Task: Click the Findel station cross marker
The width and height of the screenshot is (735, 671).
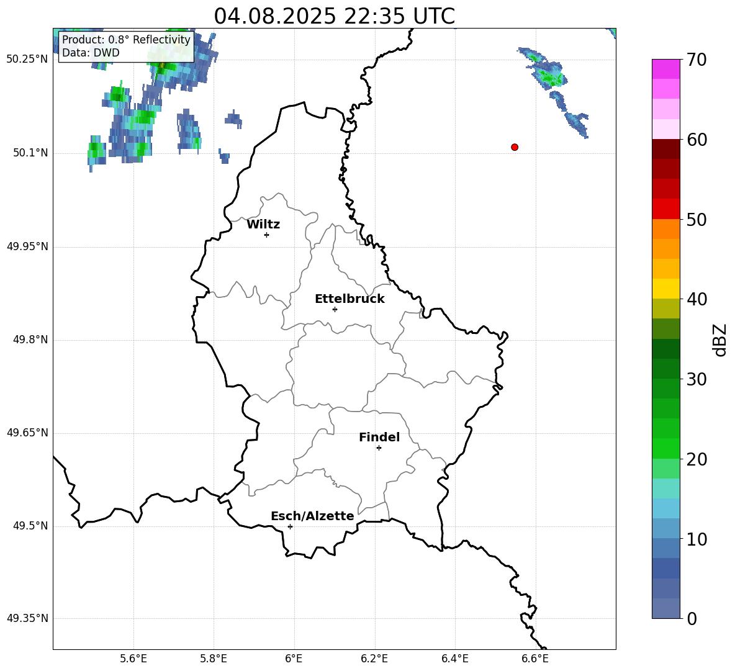Action: pyautogui.click(x=379, y=448)
